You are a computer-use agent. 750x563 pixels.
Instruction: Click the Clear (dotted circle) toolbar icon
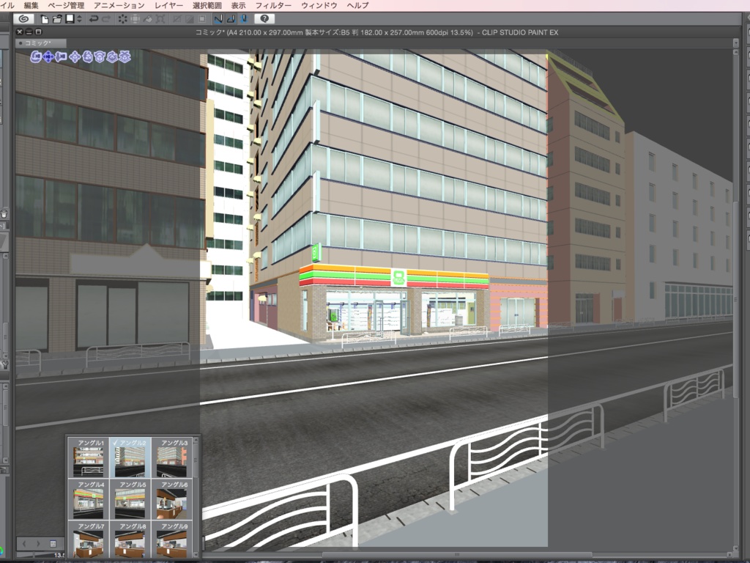pos(123,19)
